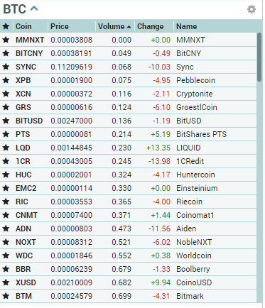This screenshot has height=308, width=265.
Task: Open the market settings gear icon
Action: click(x=252, y=9)
